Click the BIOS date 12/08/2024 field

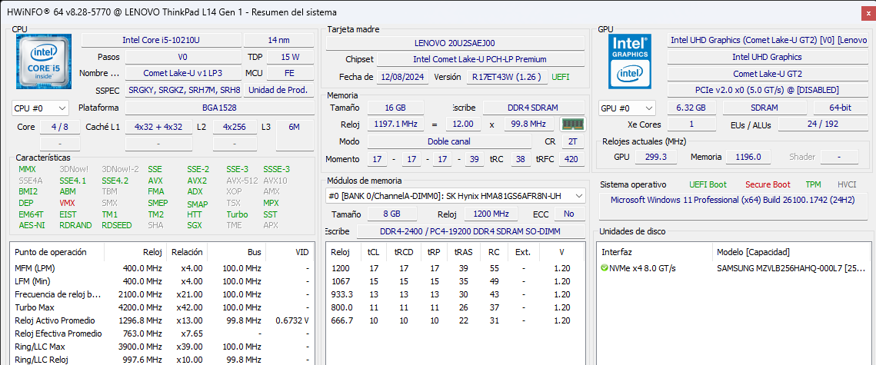[x=403, y=77]
